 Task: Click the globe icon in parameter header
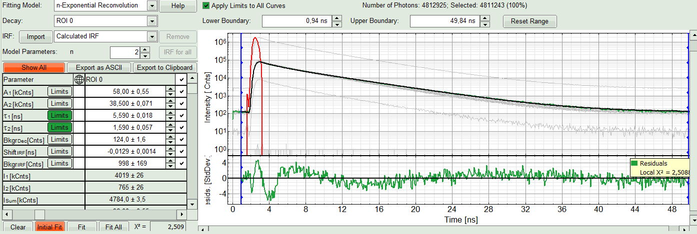pos(78,79)
